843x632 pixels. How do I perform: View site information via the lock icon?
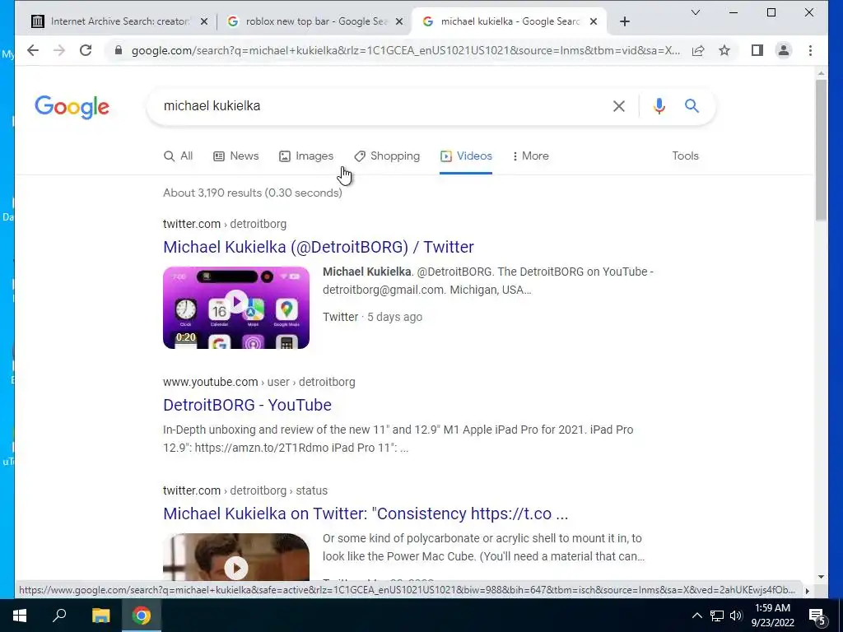pos(119,50)
